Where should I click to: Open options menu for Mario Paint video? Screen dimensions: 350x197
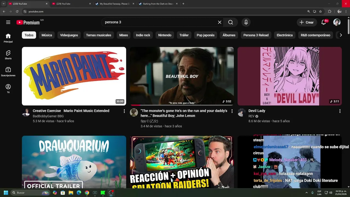pos(124,111)
